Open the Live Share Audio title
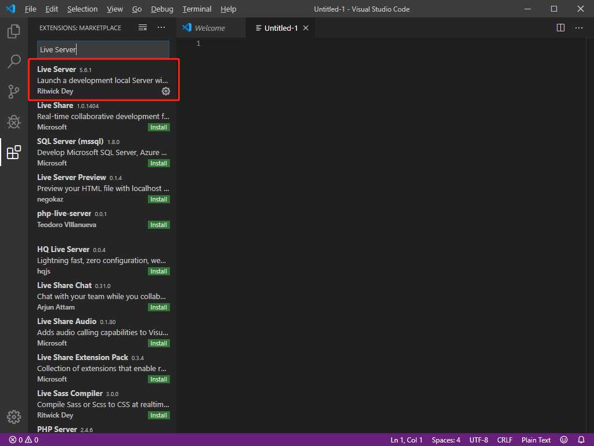This screenshot has height=446, width=594. click(x=66, y=322)
